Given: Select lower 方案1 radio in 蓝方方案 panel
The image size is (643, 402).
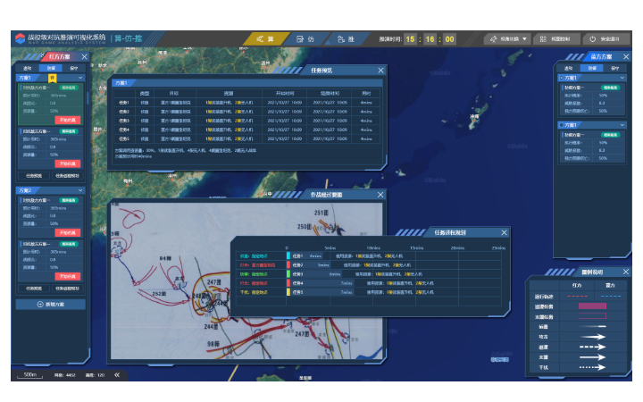Looking at the screenshot, I should coord(562,125).
